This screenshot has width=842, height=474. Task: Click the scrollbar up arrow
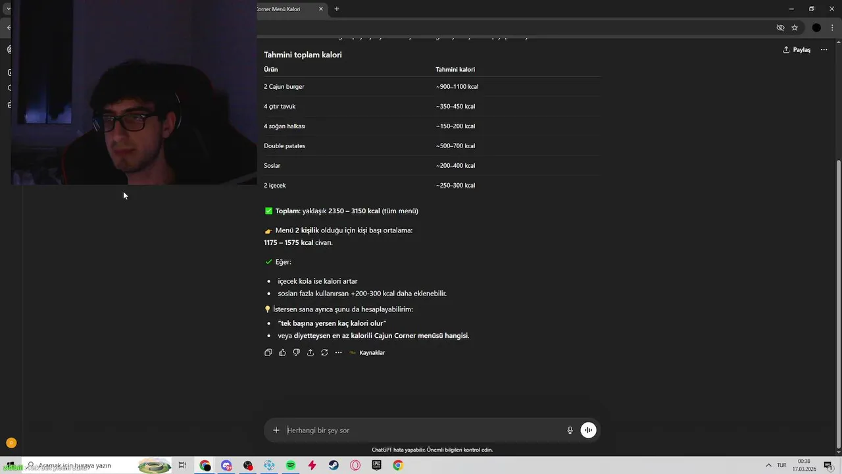click(x=838, y=41)
